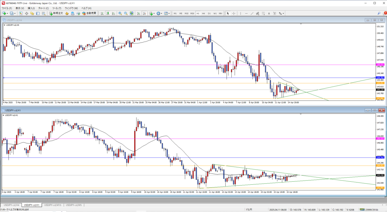Toggle the Terminal panel icon
This screenshot has width=387, height=212.
[38, 13]
